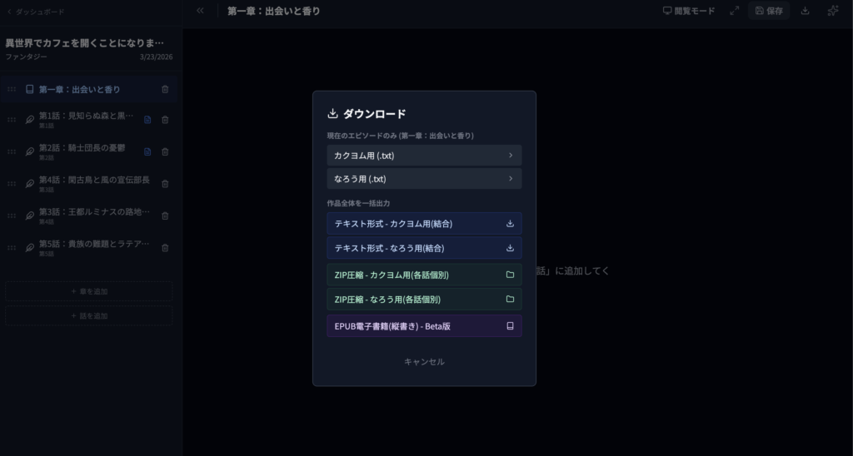Open the なろう用 (.txt) export option
This screenshot has width=853, height=456.
424,179
